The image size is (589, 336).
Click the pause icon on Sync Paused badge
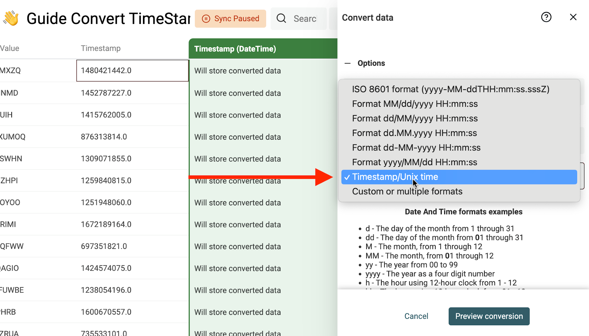[x=206, y=18]
